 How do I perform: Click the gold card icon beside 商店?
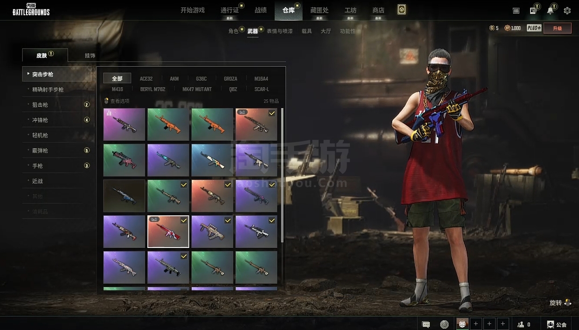pos(401,10)
